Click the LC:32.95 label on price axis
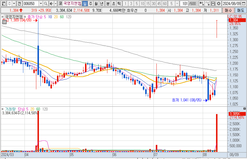Image resolution: width=247 pixels, height=159 pixels. (235, 16)
